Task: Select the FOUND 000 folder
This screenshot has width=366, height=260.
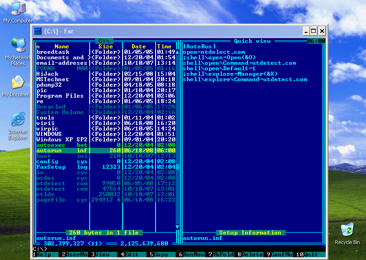Action: (x=106, y=68)
